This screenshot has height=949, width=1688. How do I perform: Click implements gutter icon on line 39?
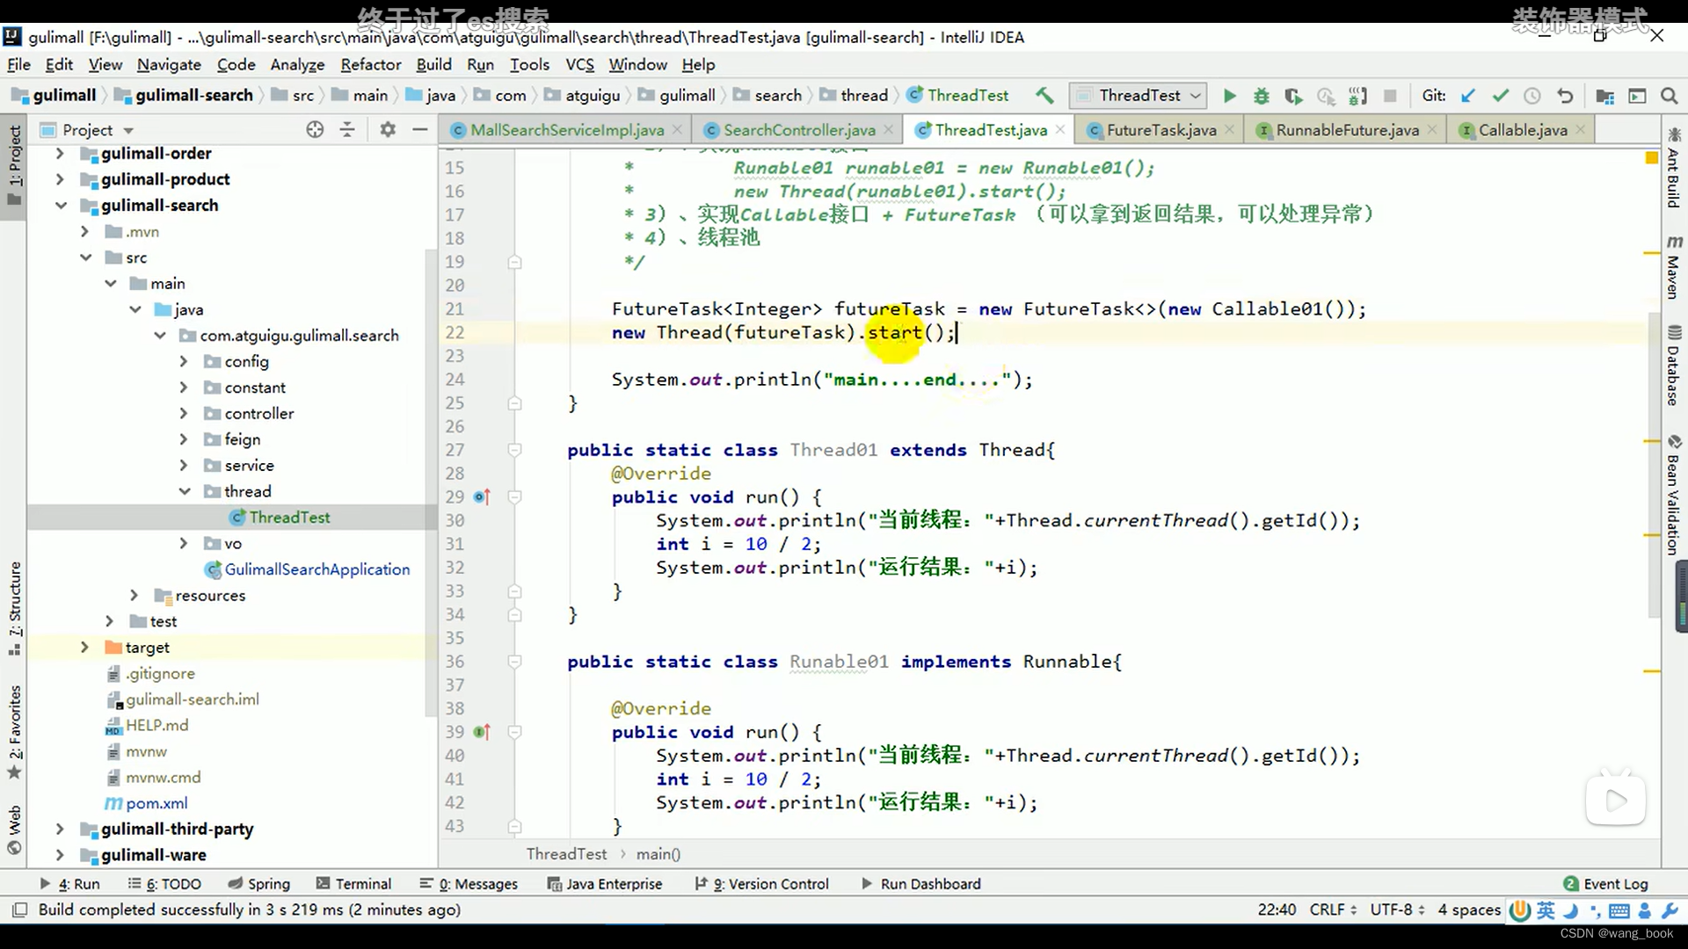pyautogui.click(x=482, y=731)
